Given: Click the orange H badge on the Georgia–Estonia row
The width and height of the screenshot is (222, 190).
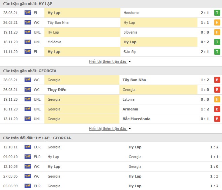Looking at the screenshot, I should coord(217,99).
